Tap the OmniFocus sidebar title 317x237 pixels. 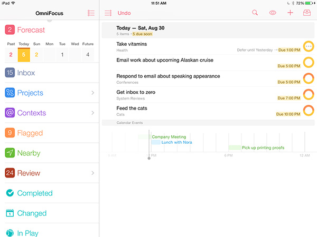point(49,13)
